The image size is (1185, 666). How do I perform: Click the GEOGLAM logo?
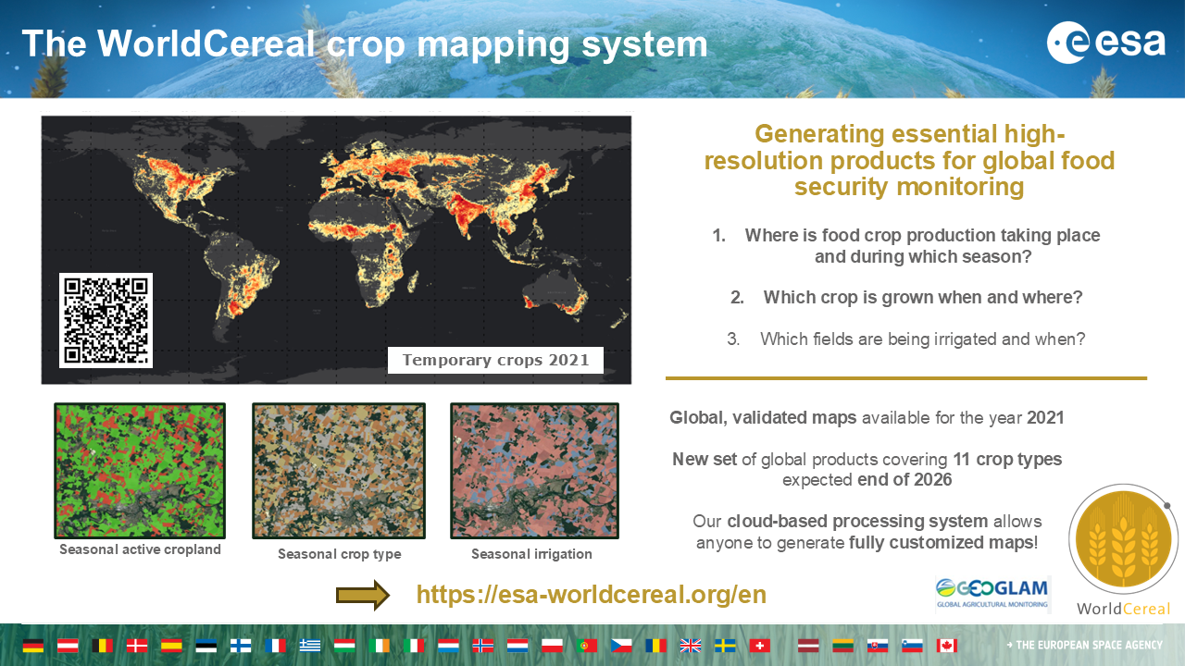pos(992,594)
